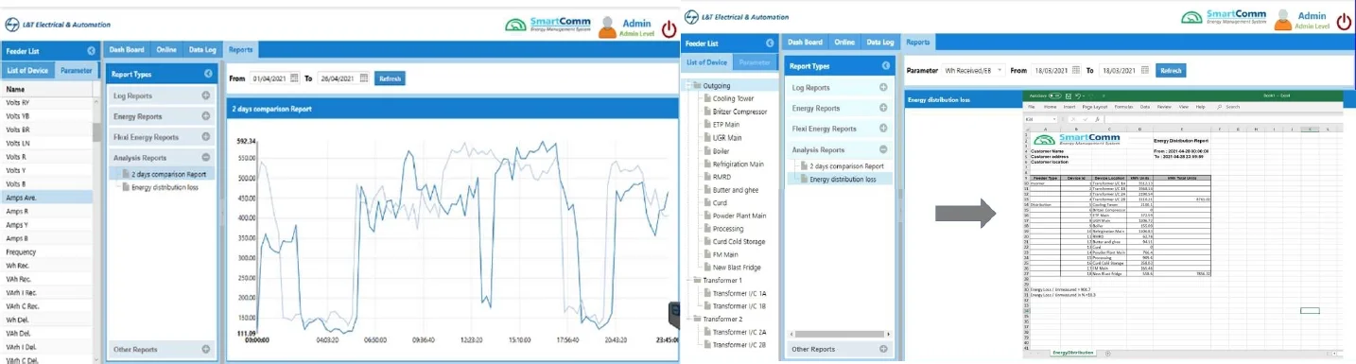Open Parameter tab in comparison report window
1356x364 pixels.
pyautogui.click(x=77, y=70)
